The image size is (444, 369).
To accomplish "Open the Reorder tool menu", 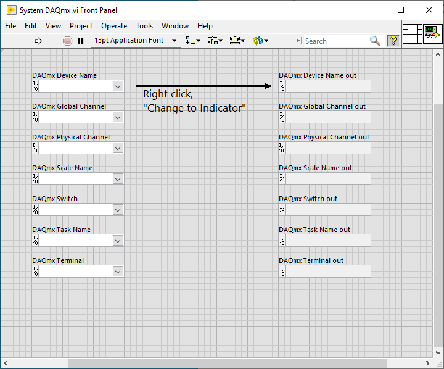I will coord(260,41).
